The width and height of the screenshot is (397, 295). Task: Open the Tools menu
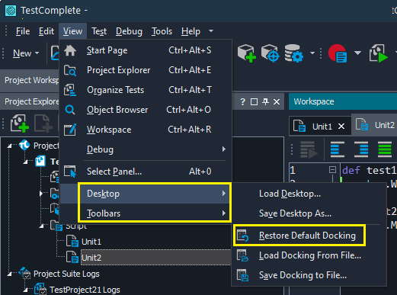click(162, 31)
